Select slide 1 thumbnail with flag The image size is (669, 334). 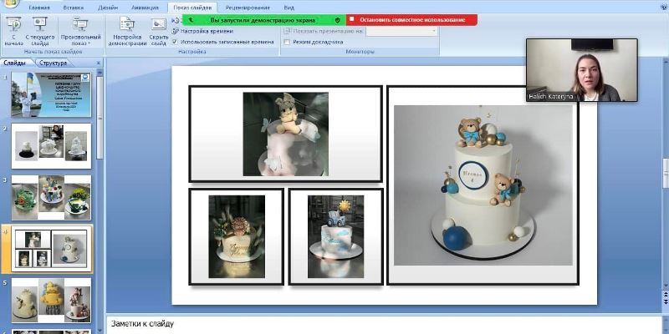coord(51,94)
